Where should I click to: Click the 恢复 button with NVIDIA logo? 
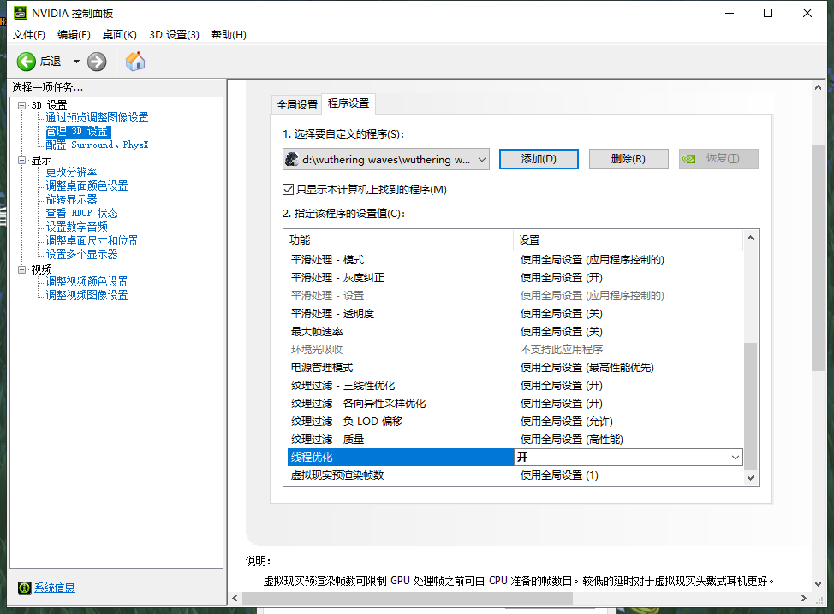718,159
